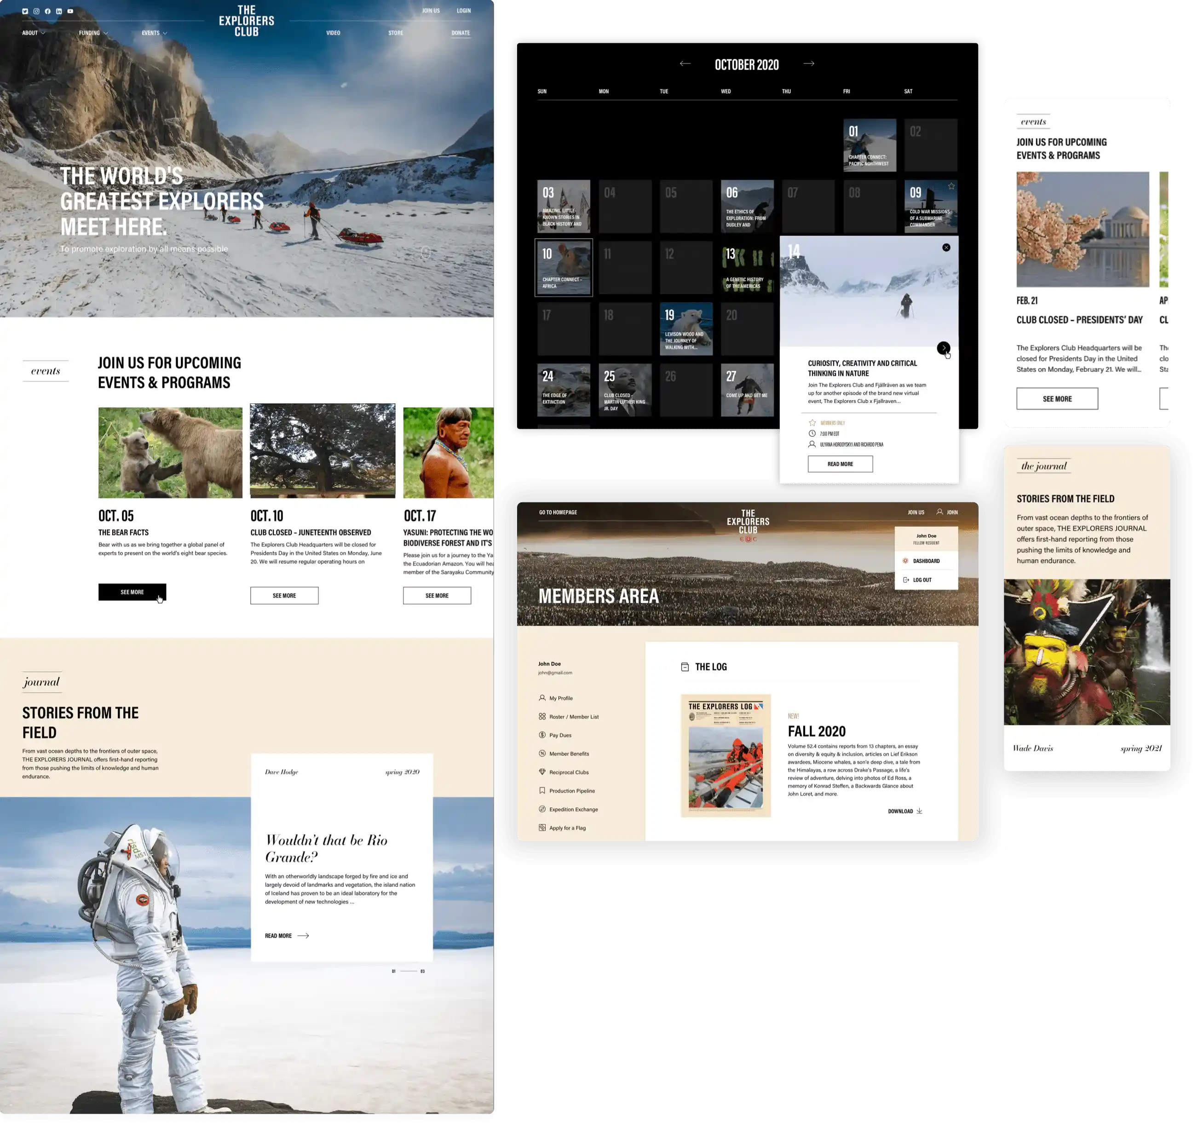Click the journal slider progress line
Viewport: 1198px width, 1128px height.
409,971
